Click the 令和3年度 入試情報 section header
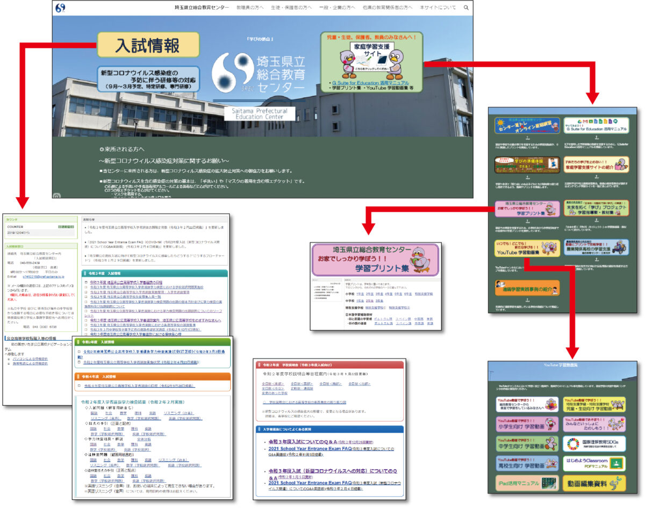Image resolution: width=645 pixels, height=508 pixels. pyautogui.click(x=156, y=273)
